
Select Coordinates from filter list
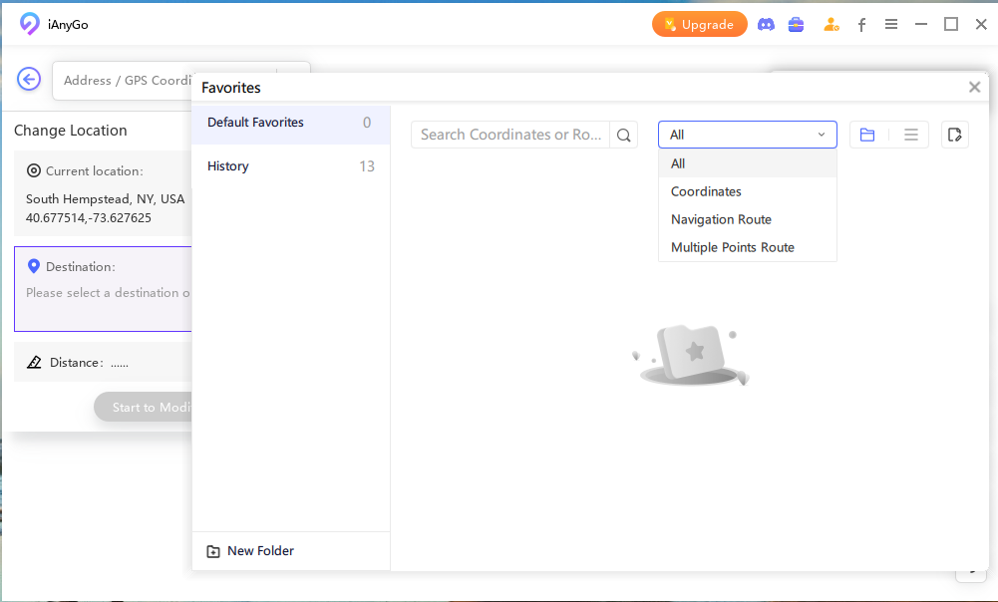coord(706,191)
